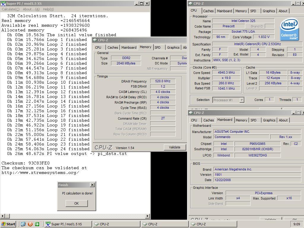
Task: Click the Intel Celeron 325 name field
Action: [x=243, y=21]
